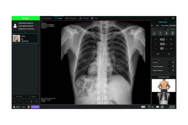Increase the kV value with plus
Image resolution: width=188 pixels, height=125 pixels.
click(x=171, y=39)
